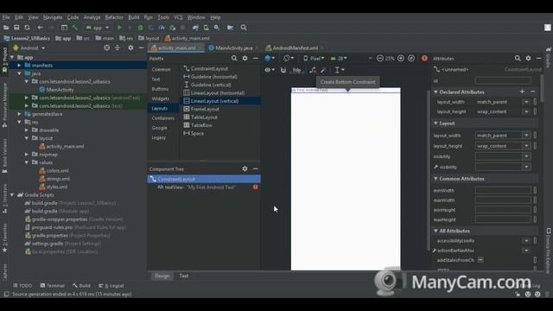Open Layout section layout_height dropdown

[x=526, y=146]
